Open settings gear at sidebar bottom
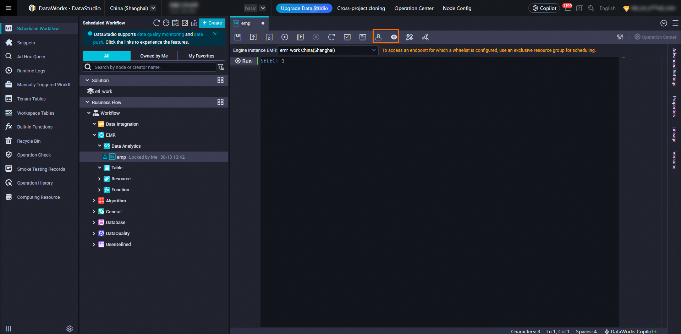 [70, 329]
